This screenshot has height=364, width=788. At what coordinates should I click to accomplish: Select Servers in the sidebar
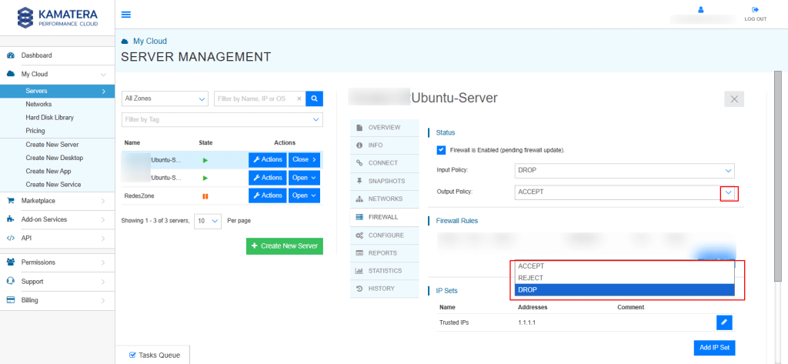[57, 91]
